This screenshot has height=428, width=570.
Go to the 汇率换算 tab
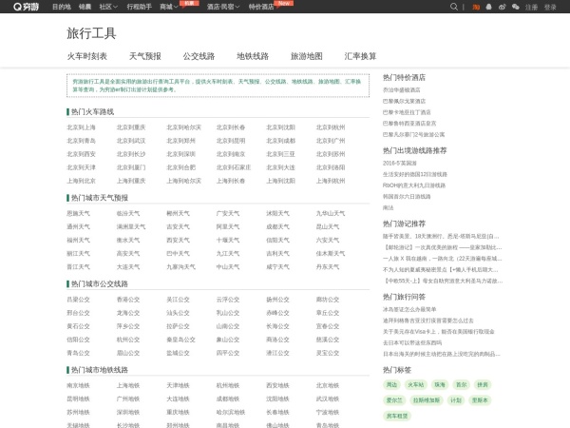tap(360, 56)
